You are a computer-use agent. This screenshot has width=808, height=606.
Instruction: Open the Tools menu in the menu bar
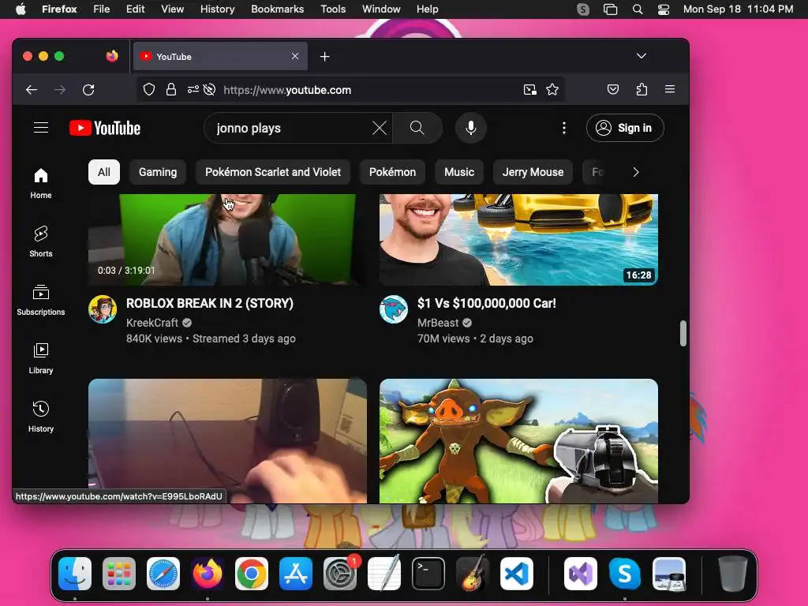coord(333,9)
